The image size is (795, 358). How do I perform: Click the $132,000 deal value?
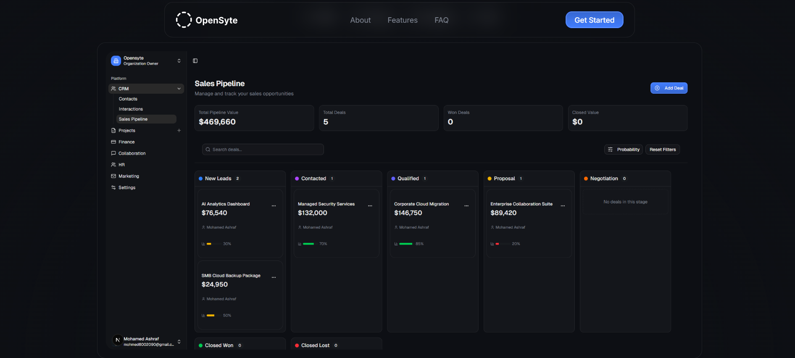pos(313,213)
